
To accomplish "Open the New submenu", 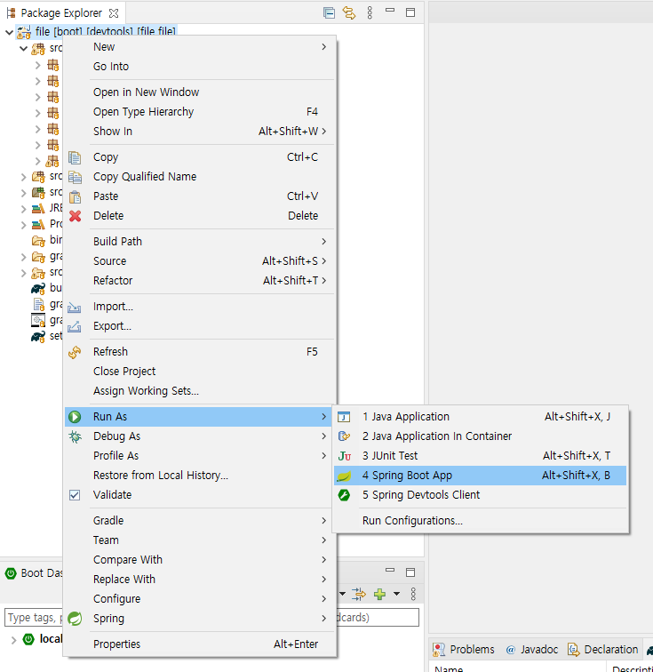I will point(200,47).
